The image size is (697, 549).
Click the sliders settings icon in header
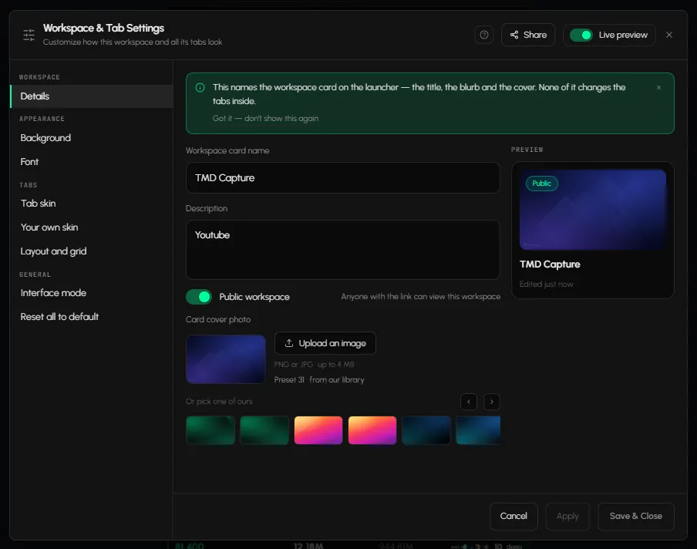[x=29, y=35]
